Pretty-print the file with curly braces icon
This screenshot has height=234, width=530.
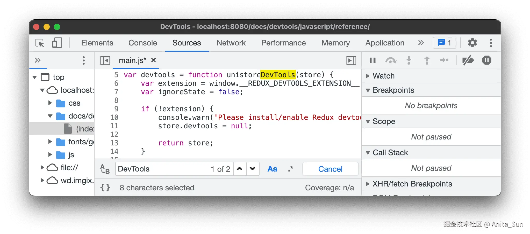105,188
